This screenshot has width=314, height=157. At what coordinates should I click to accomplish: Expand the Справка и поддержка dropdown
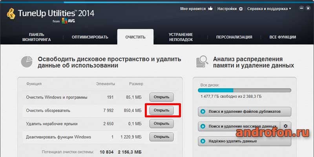[269, 9]
